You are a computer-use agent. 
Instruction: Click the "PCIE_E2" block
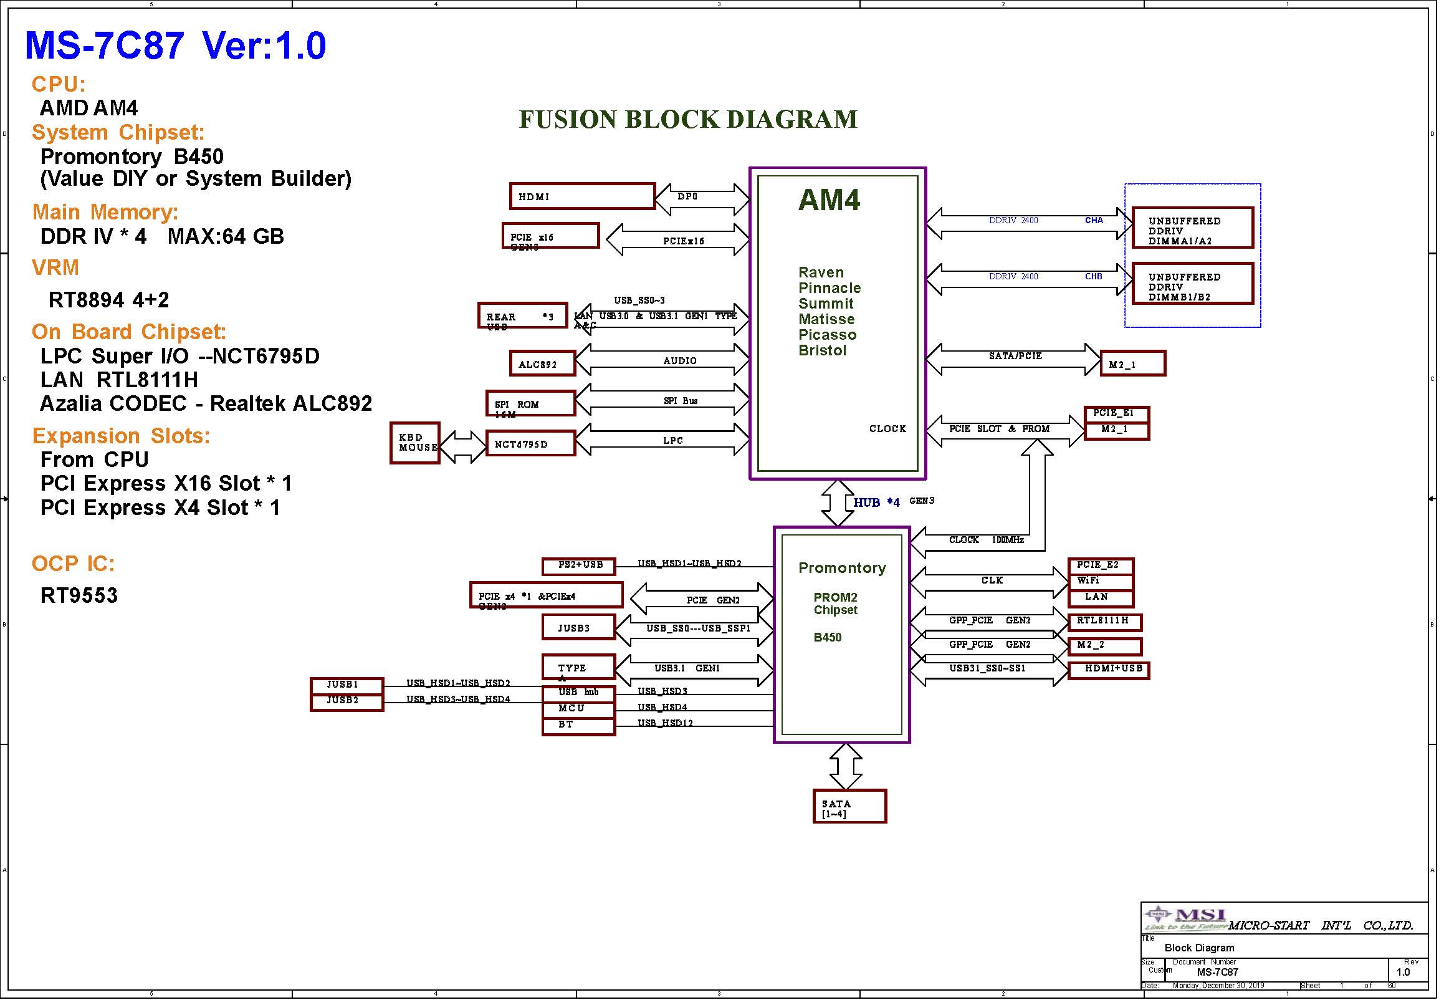click(x=1101, y=566)
